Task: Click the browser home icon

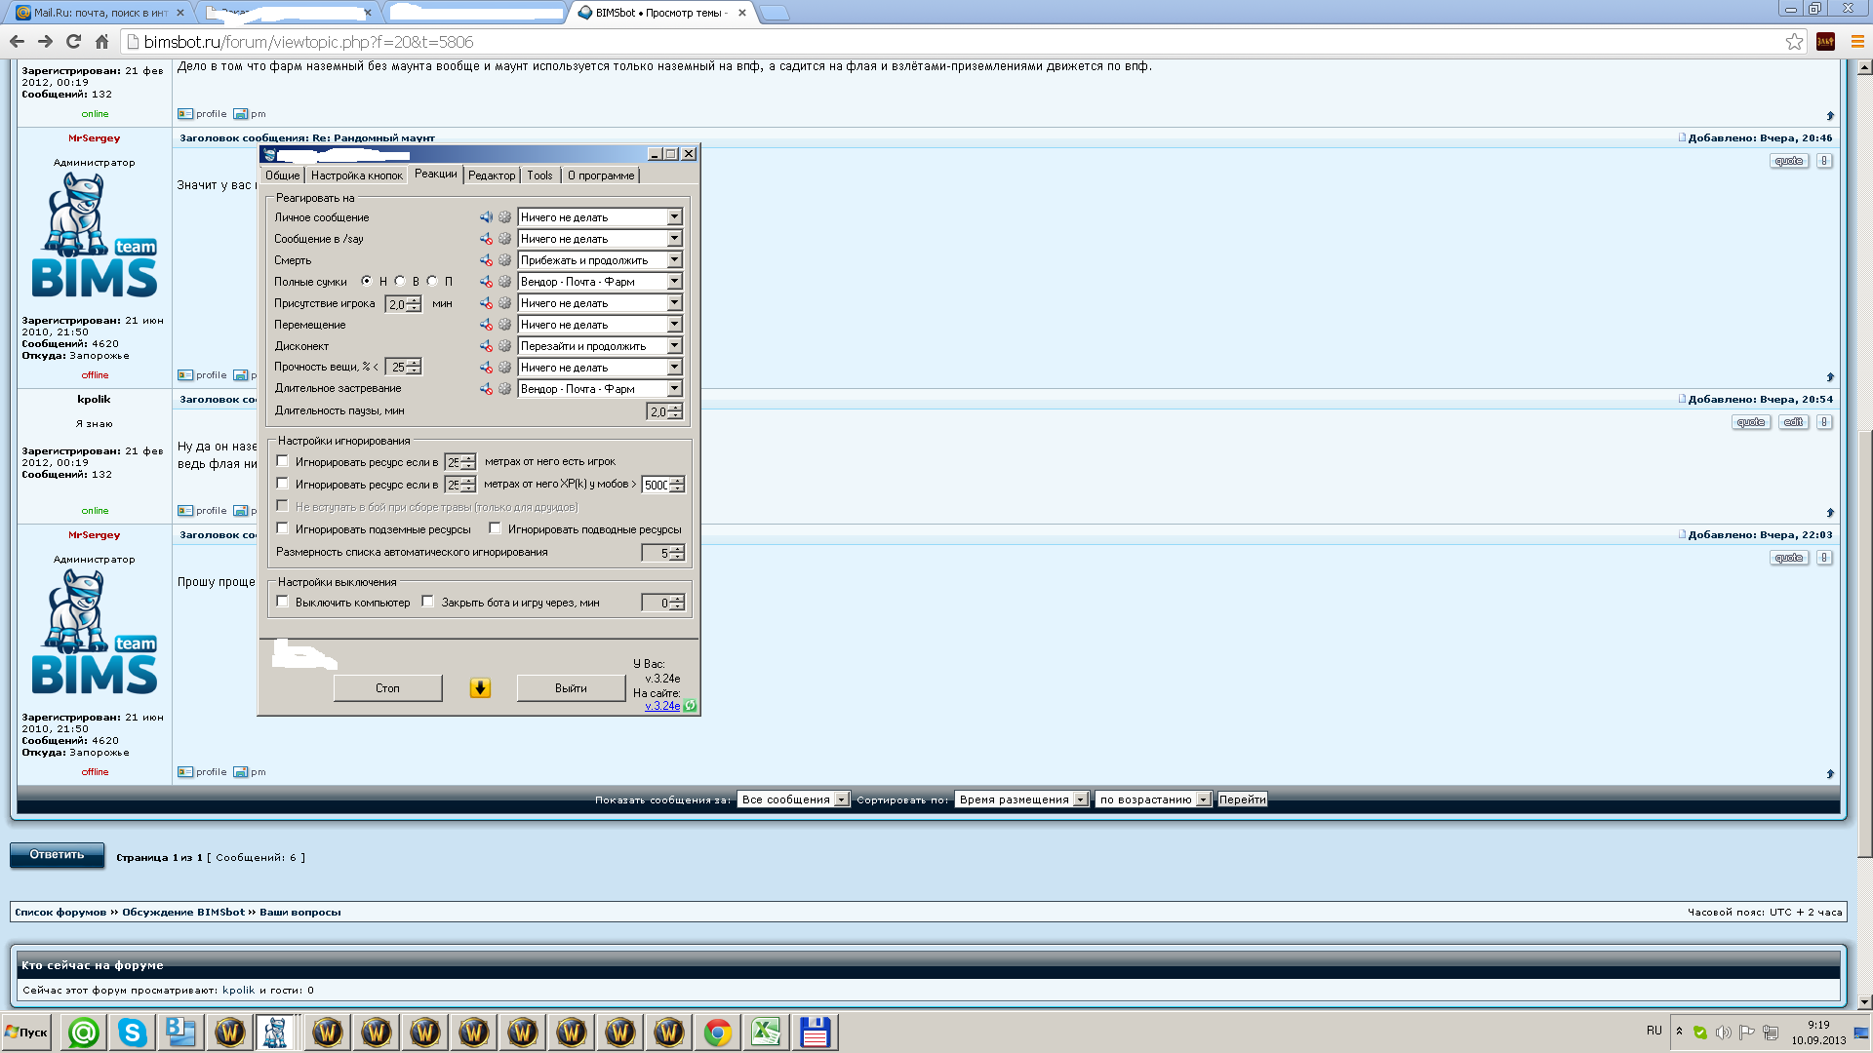Action: click(x=101, y=42)
